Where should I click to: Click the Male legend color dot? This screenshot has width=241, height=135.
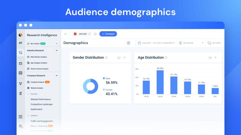(x=104, y=78)
